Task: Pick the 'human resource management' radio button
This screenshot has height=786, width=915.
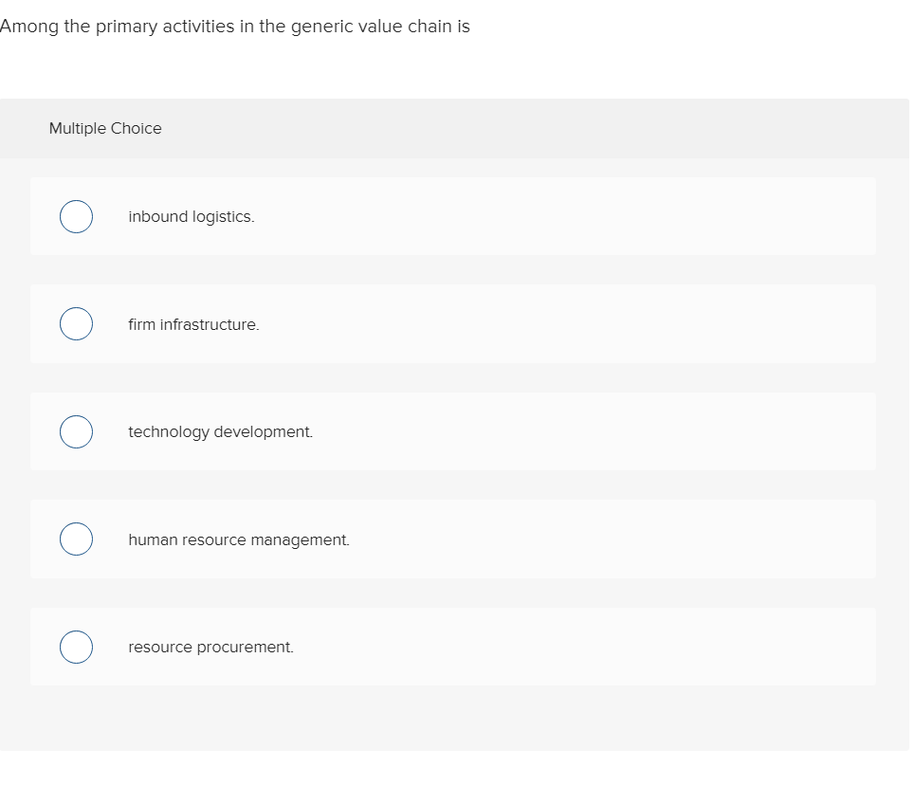Action: point(76,539)
